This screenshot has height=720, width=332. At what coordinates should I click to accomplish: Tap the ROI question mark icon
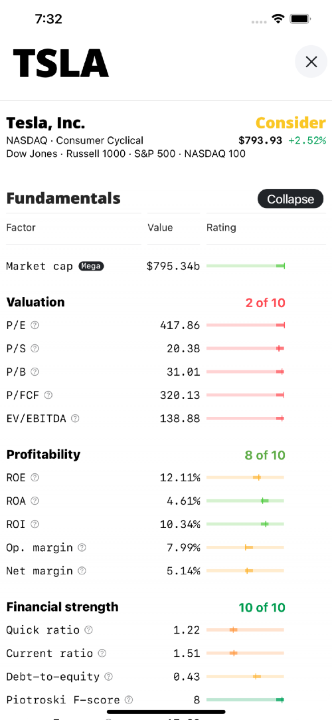[35, 524]
